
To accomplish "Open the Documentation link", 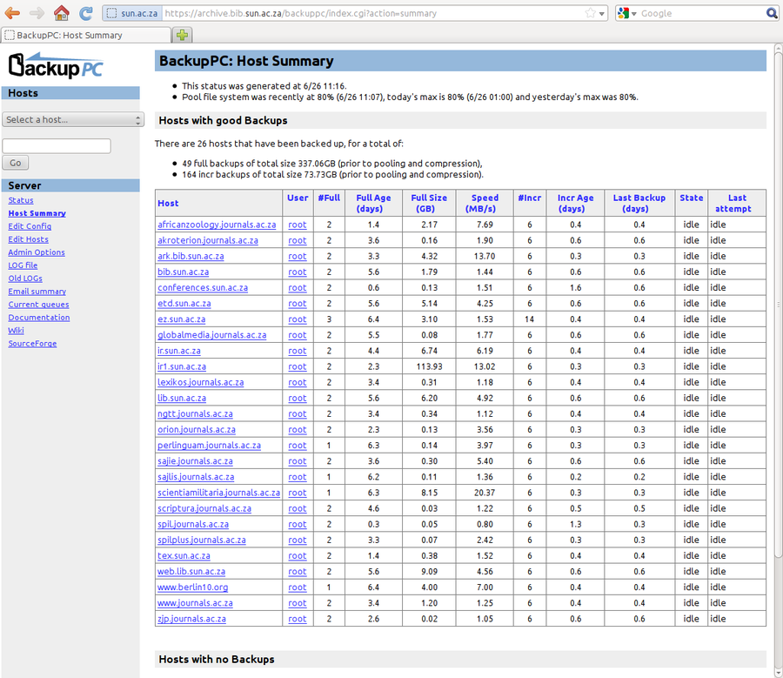I will (39, 318).
